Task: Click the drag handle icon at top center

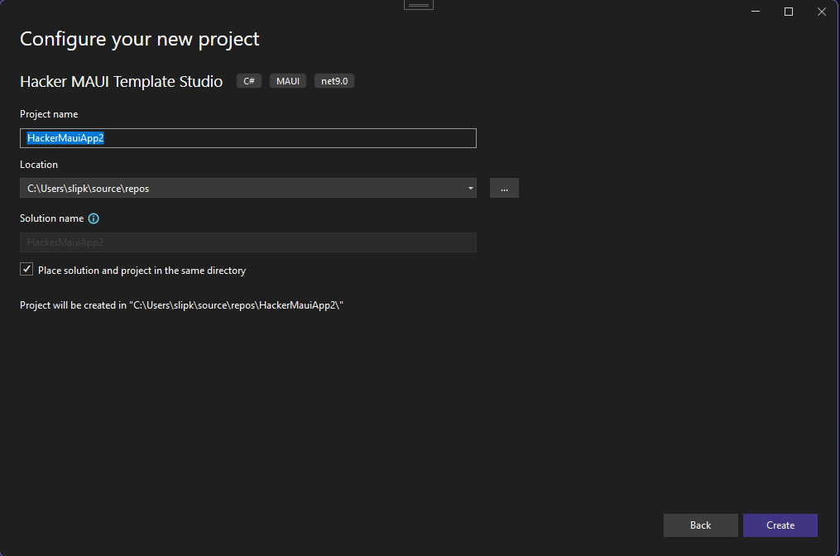Action: [418, 4]
